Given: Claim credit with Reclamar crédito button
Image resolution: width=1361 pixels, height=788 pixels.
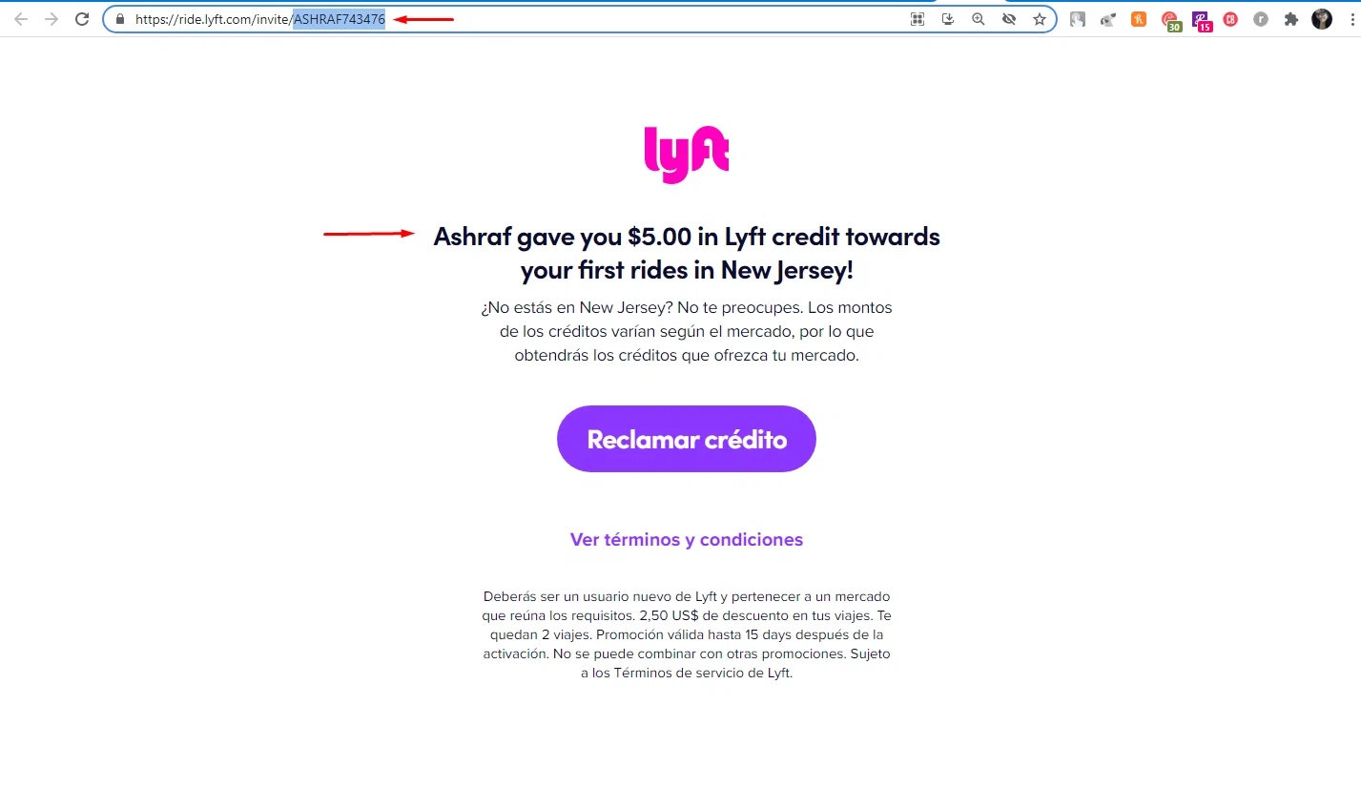Looking at the screenshot, I should pyautogui.click(x=687, y=439).
